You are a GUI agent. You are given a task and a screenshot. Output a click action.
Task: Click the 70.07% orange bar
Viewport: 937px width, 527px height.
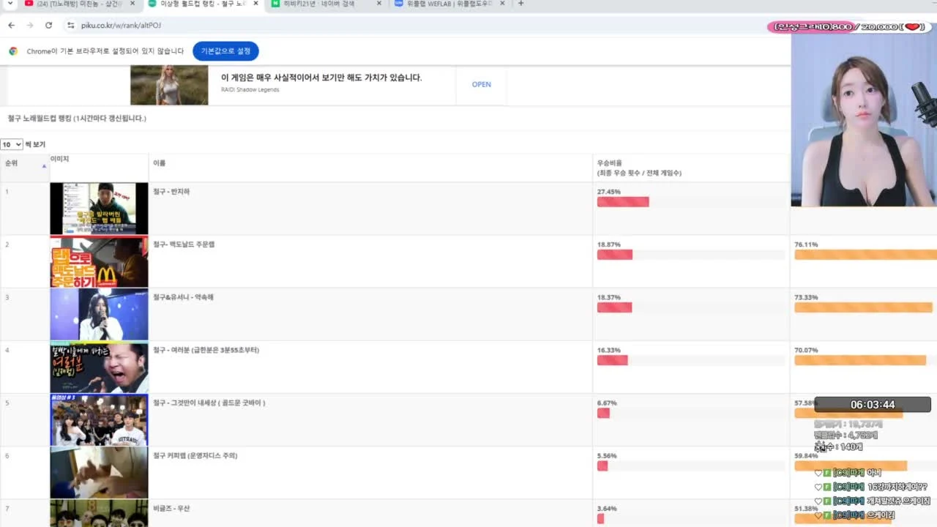pyautogui.click(x=860, y=360)
